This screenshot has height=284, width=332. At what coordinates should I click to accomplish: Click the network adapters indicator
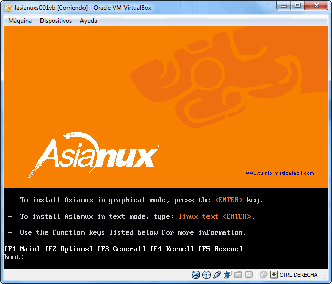click(228, 275)
